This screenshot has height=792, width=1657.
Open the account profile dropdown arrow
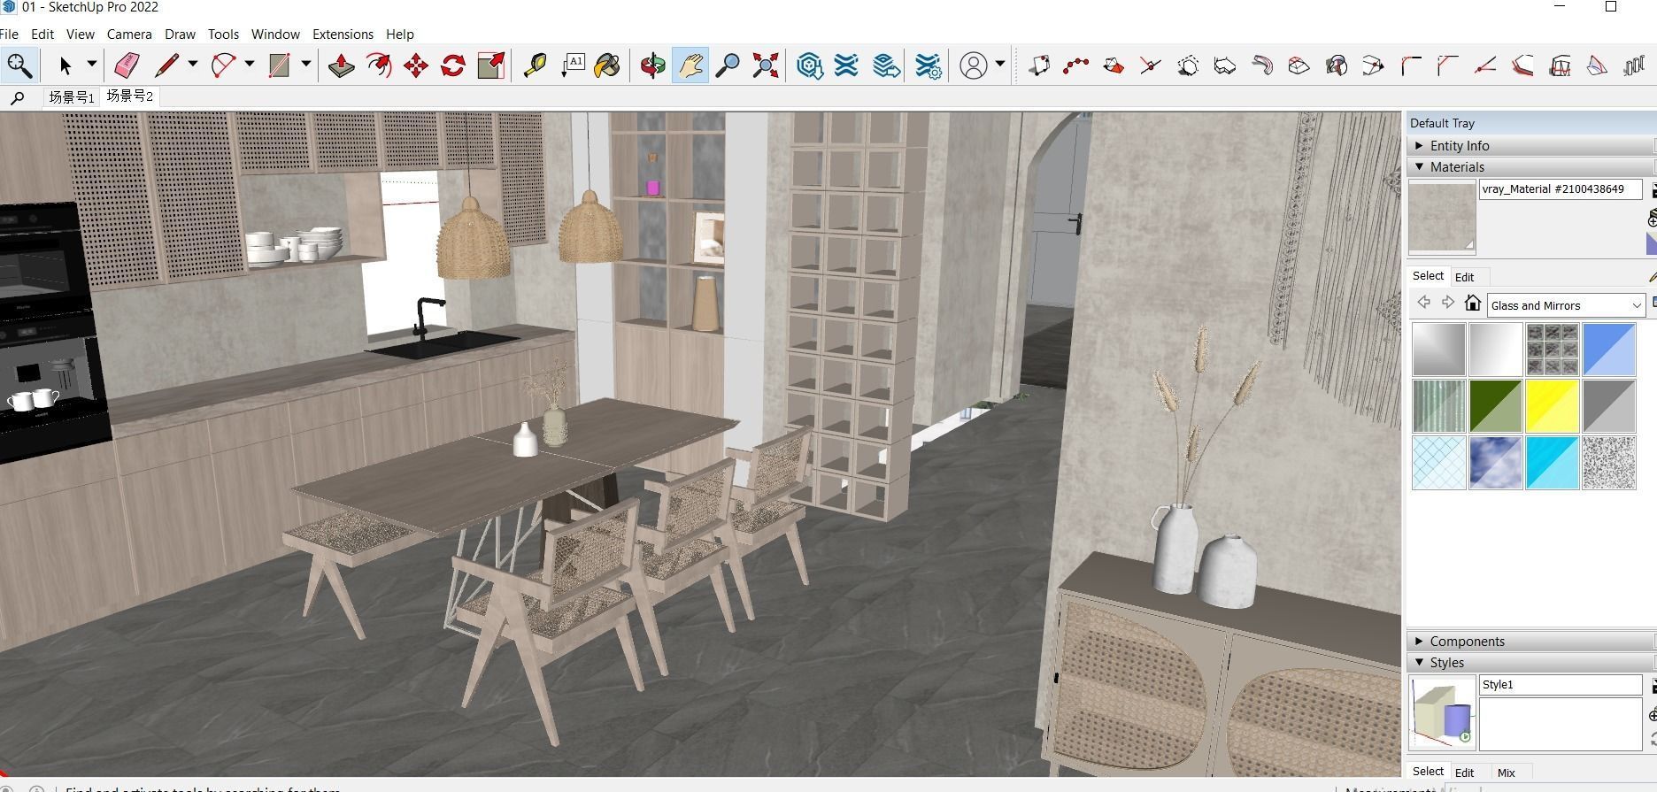click(x=999, y=65)
